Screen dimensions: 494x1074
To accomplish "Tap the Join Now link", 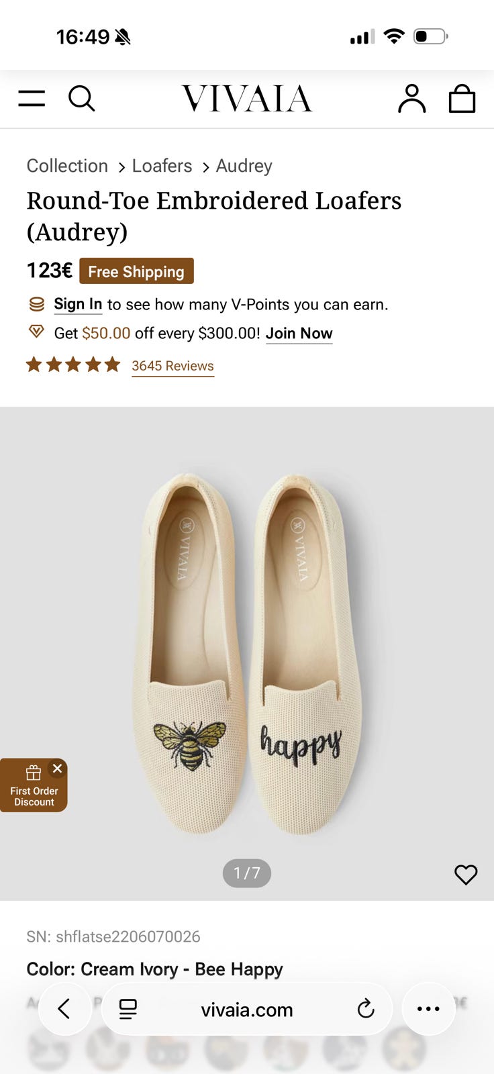I will 299,334.
